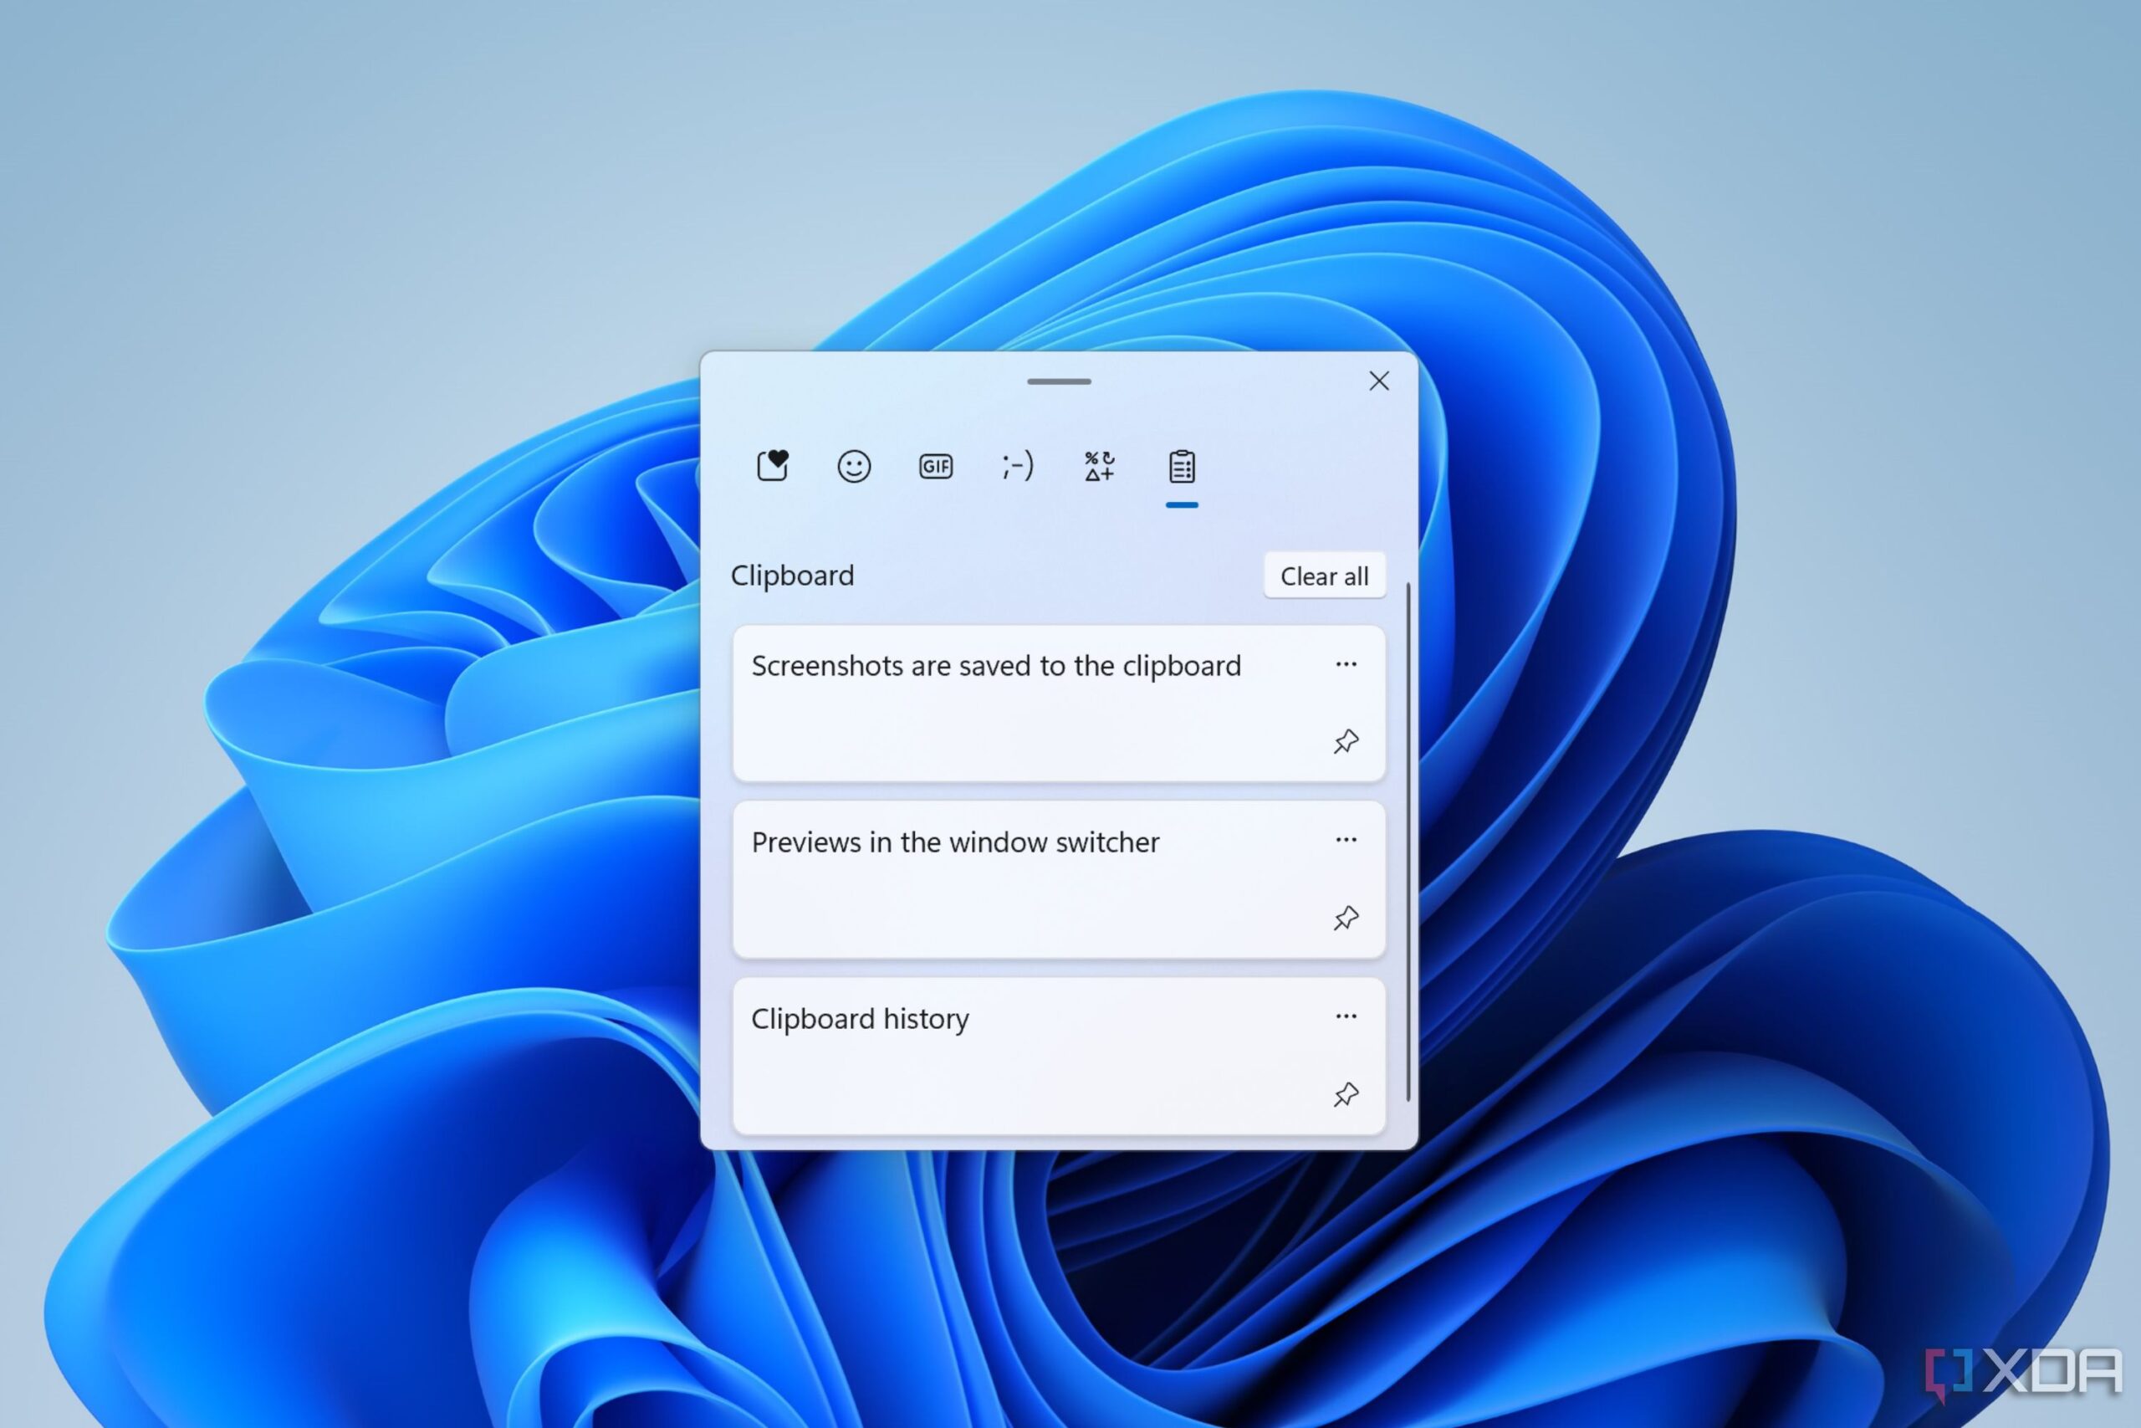2141x1428 pixels.
Task: Select Screenshots are saved to clipboard item
Action: [x=1051, y=709]
